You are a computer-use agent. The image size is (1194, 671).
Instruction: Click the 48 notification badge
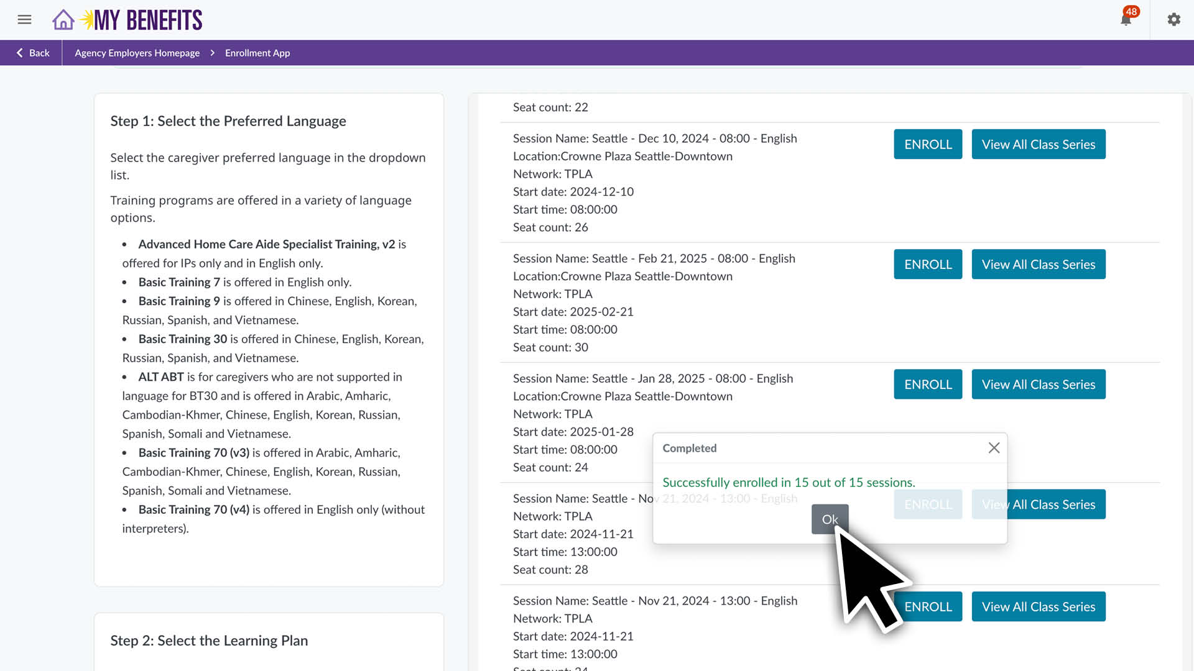click(1132, 11)
